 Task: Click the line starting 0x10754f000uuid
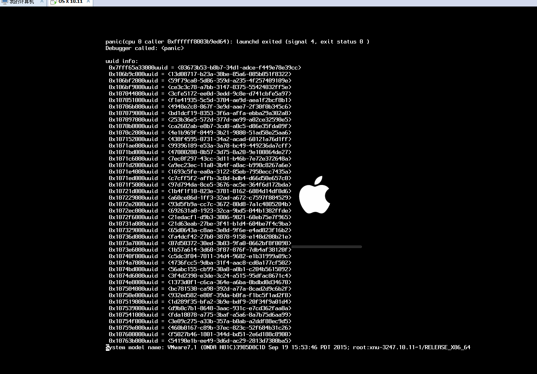tap(200, 321)
